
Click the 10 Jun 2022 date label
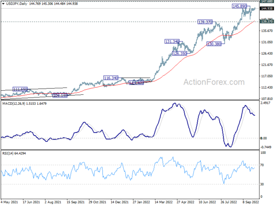[x=207, y=202]
